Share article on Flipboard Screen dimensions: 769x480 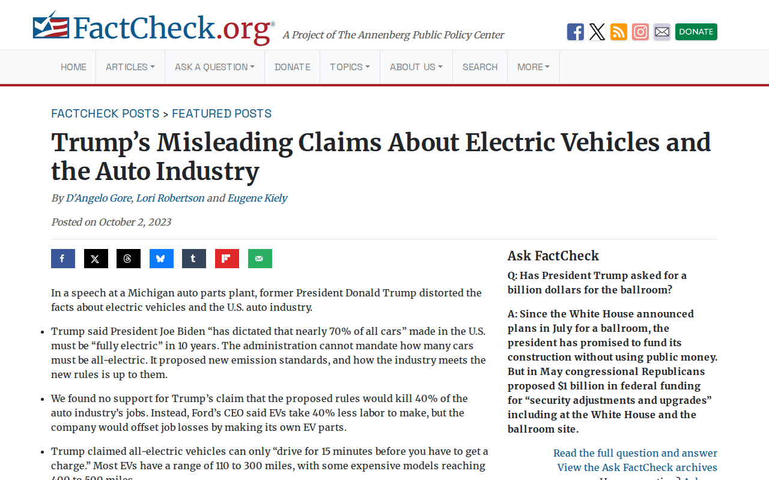click(x=227, y=259)
